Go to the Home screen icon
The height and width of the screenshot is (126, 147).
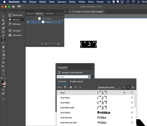point(13,7)
